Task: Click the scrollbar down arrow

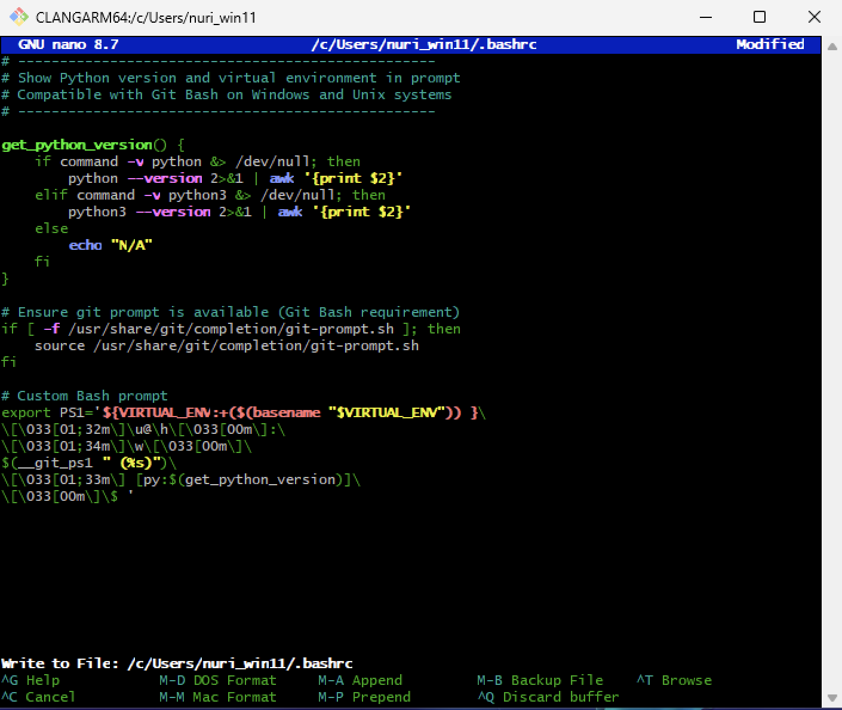Action: [x=832, y=697]
